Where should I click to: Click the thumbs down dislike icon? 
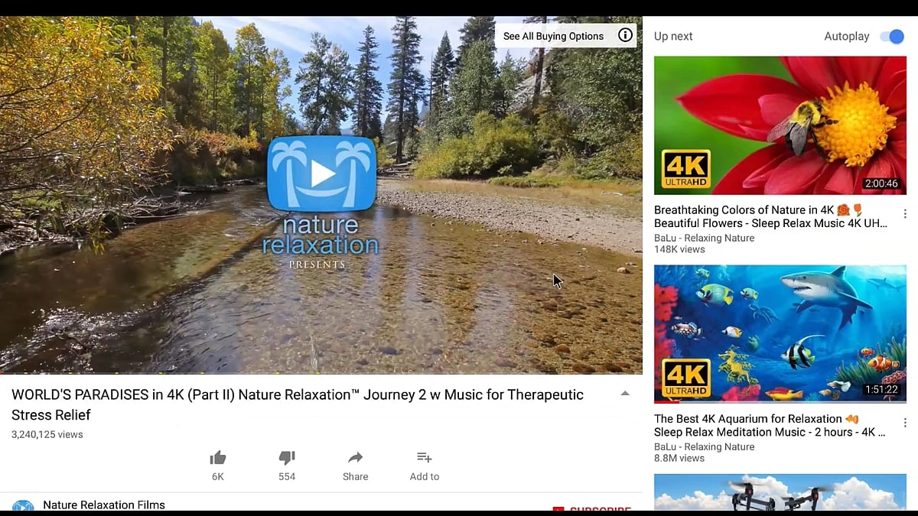tap(286, 456)
